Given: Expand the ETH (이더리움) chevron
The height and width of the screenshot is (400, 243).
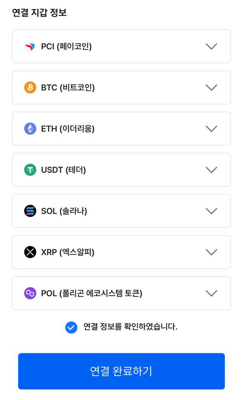Looking at the screenshot, I should click(x=211, y=129).
